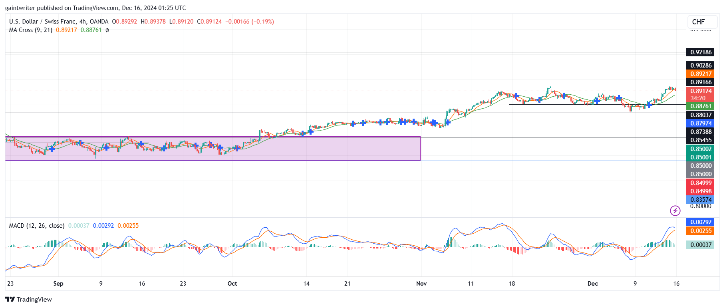Click the low value L0.89120 in header
Screen dimensions: 725x308
click(x=181, y=22)
